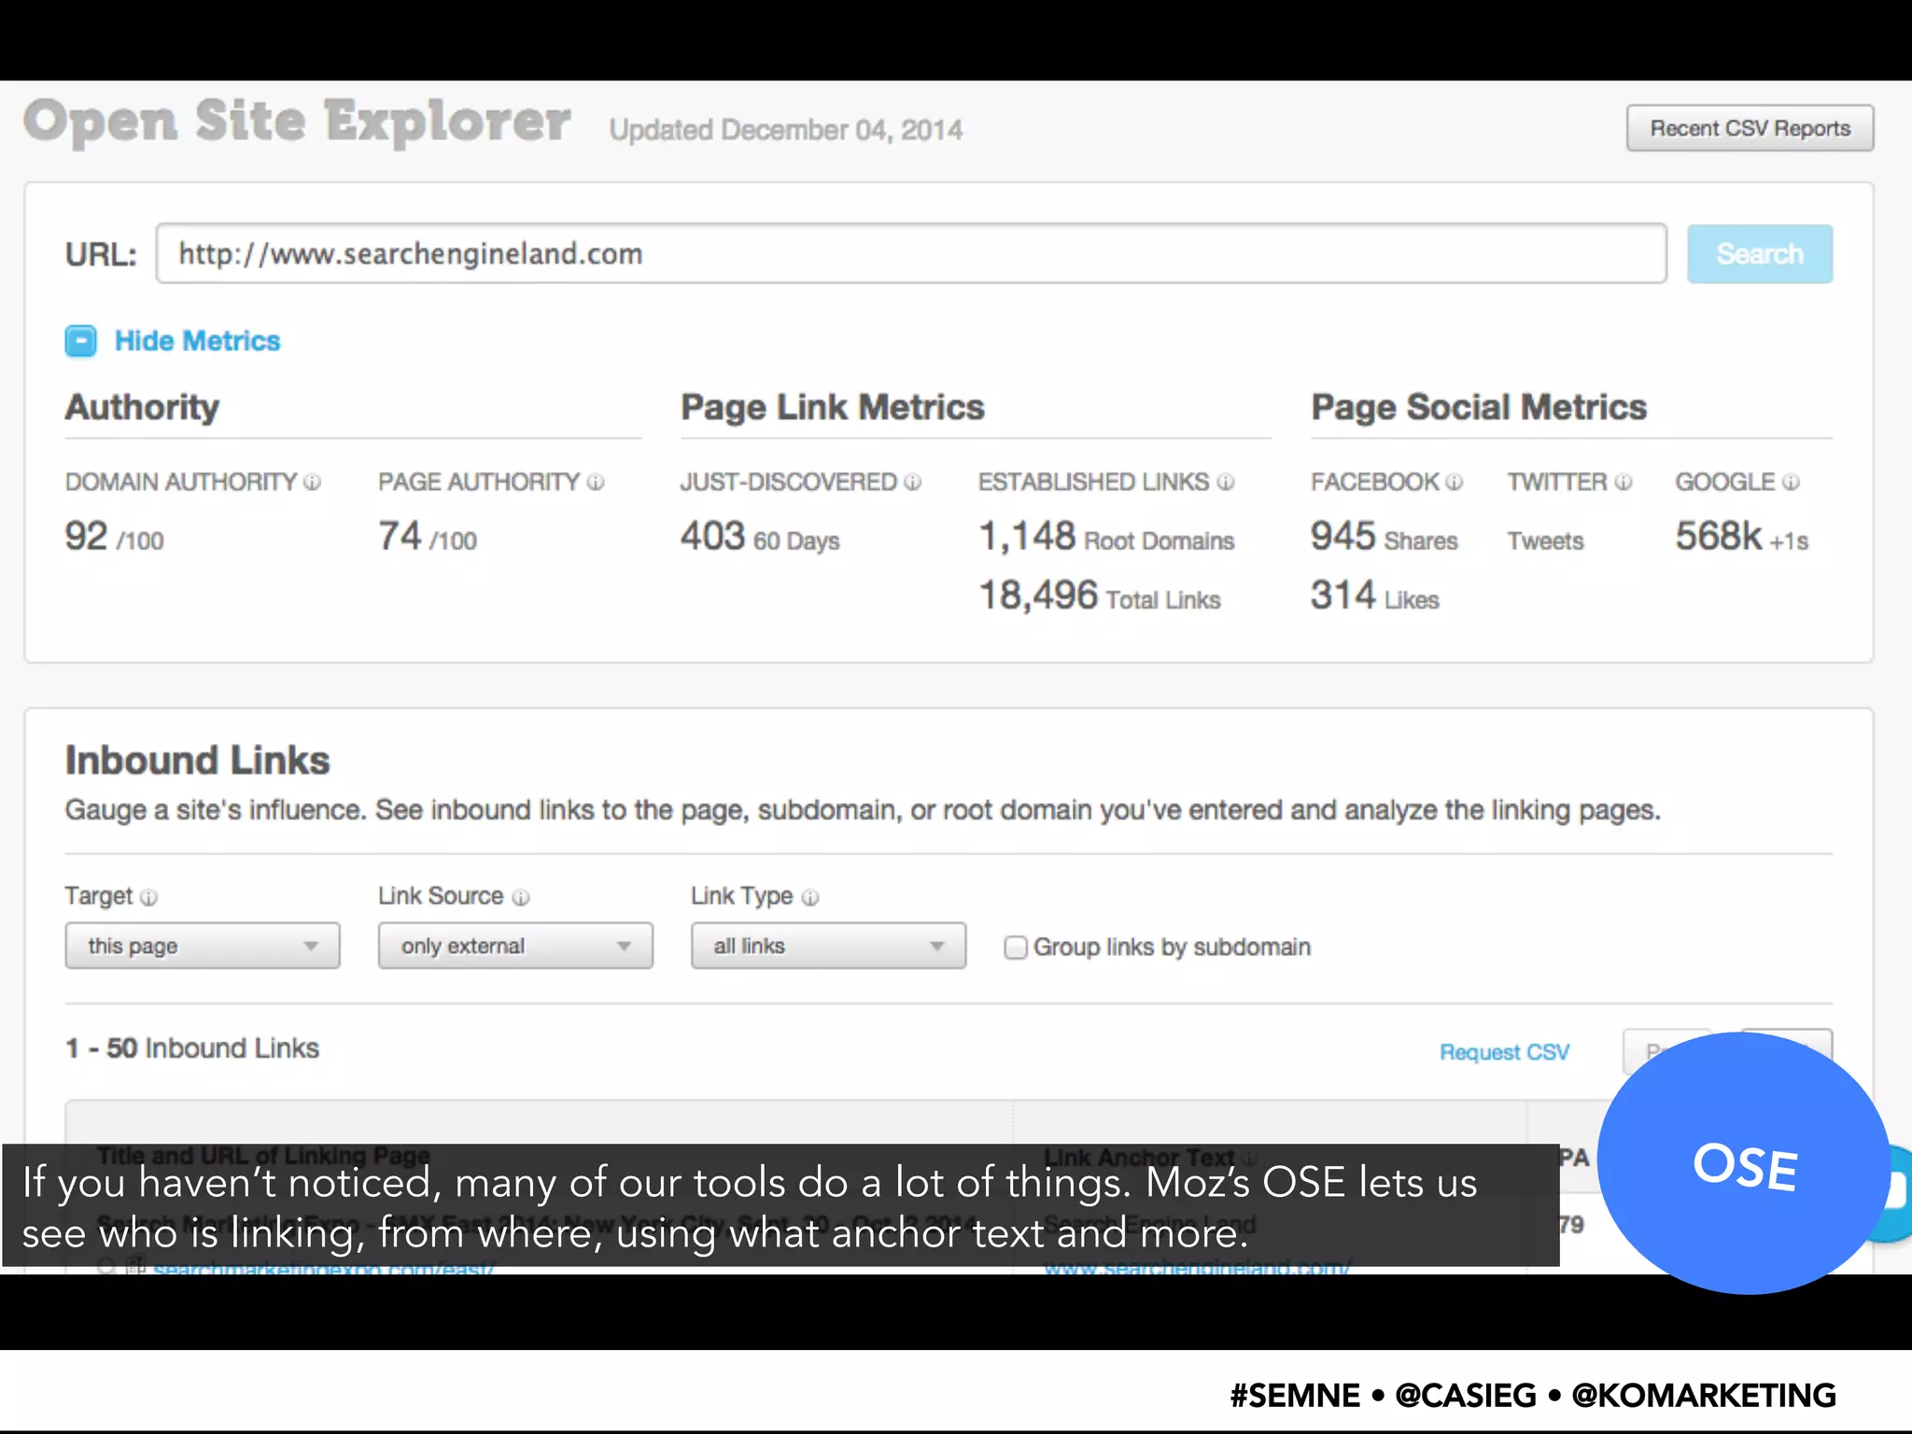Click the Page Social Metrics heading
This screenshot has width=1912, height=1434.
1479,408
